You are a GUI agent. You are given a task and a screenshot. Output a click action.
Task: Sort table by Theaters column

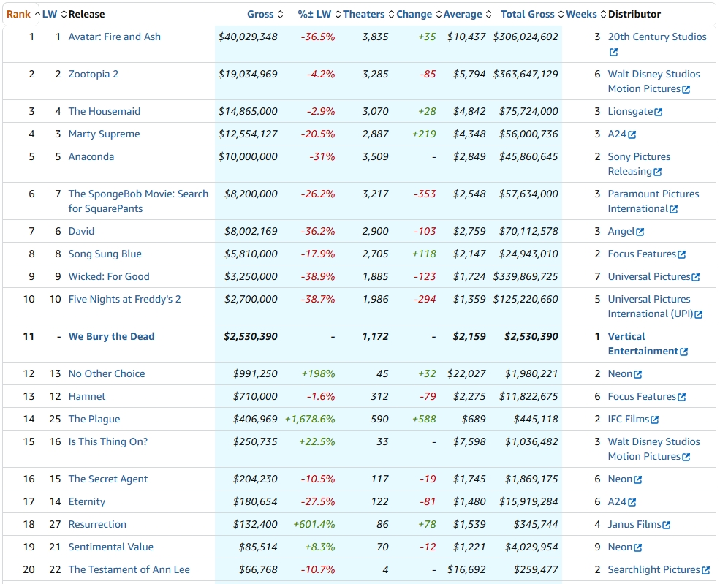pos(364,14)
